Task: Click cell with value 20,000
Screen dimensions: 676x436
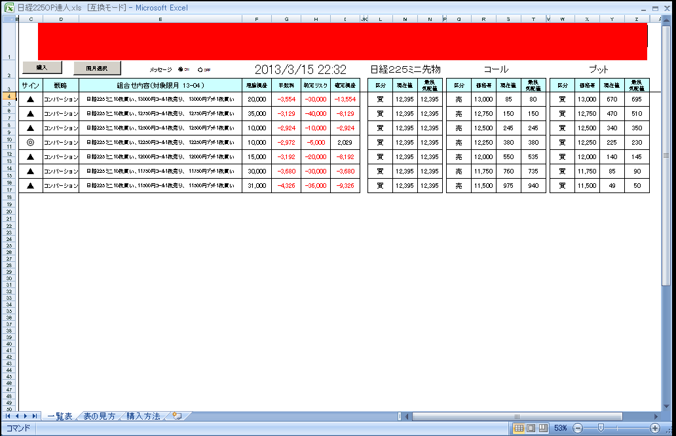Action: click(257, 99)
